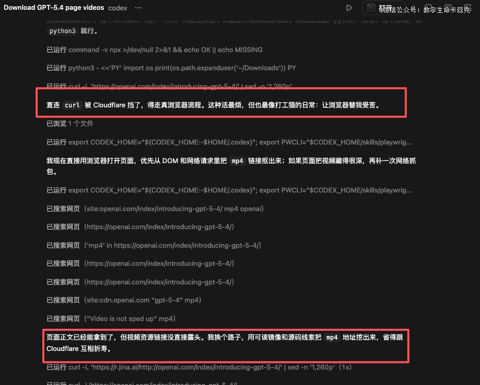Open the search row for site:openai.com mp4 openai
480x385 pixels.
coord(155,208)
